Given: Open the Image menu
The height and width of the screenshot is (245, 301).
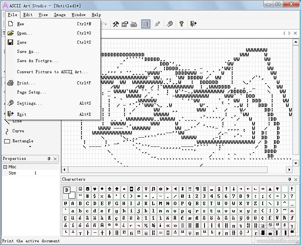Looking at the screenshot, I should pos(60,15).
